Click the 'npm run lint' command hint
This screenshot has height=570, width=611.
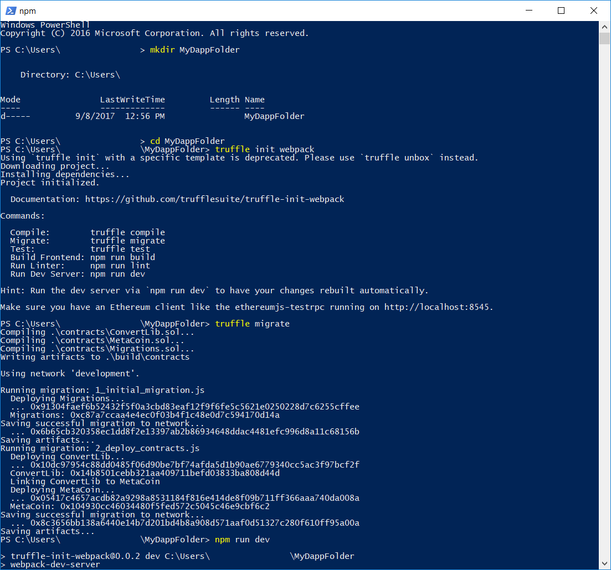point(120,266)
